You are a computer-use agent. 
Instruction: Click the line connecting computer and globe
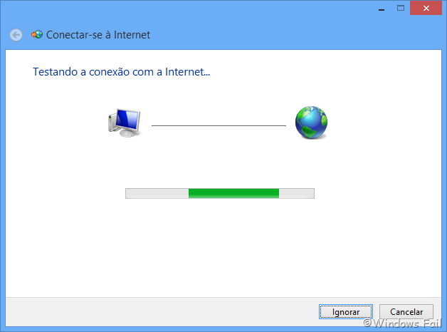(219, 125)
